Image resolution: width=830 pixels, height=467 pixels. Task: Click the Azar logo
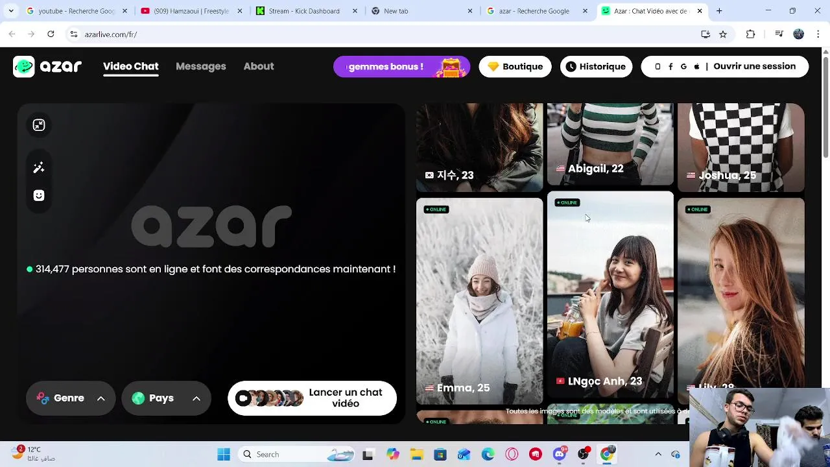(47, 66)
